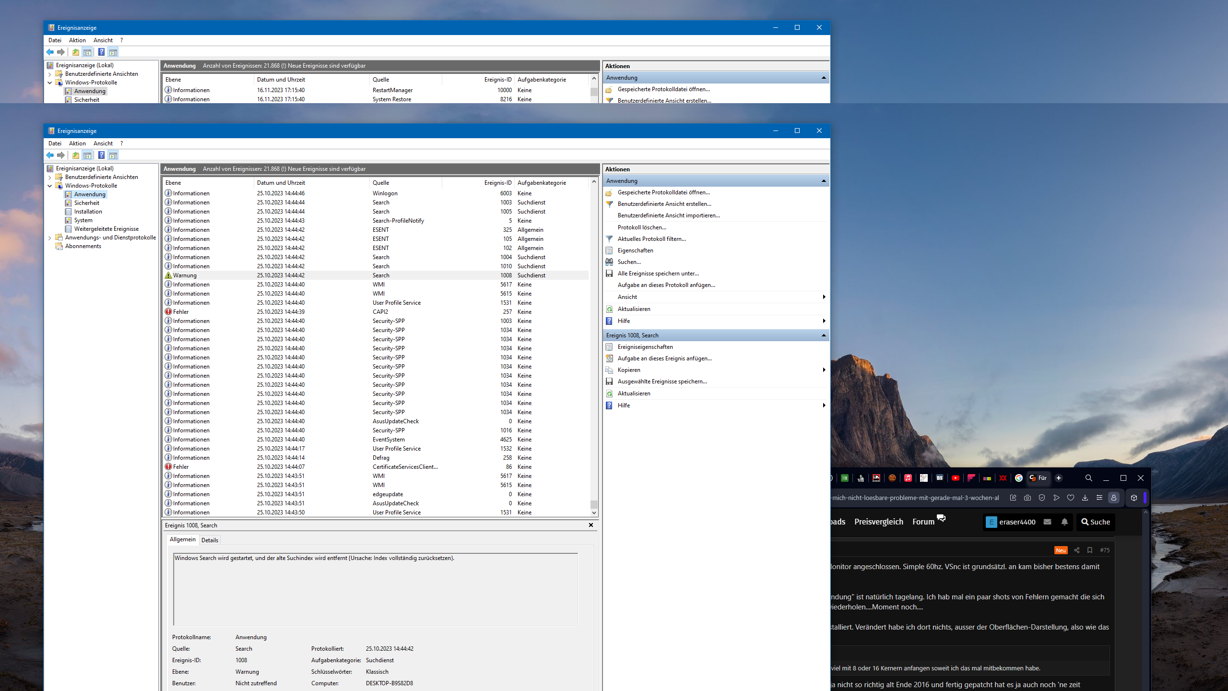
Task: Click the filter icon for Aktuelles Protokoll filtern
Action: click(x=609, y=239)
